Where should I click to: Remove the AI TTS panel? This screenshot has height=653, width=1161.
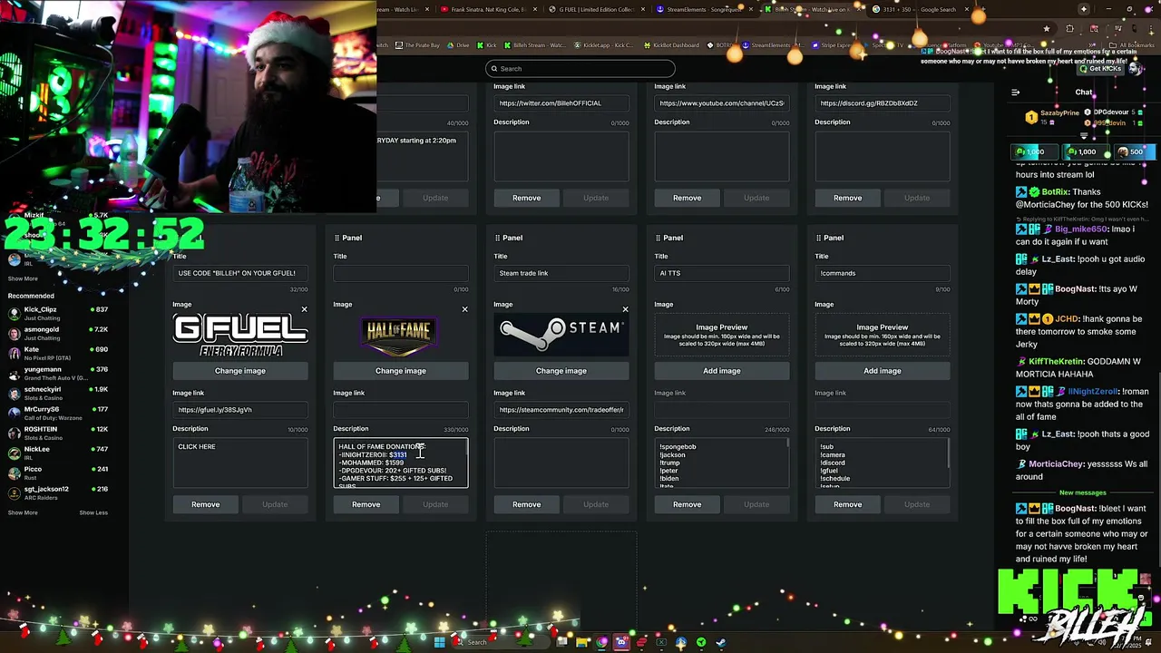coord(687,504)
